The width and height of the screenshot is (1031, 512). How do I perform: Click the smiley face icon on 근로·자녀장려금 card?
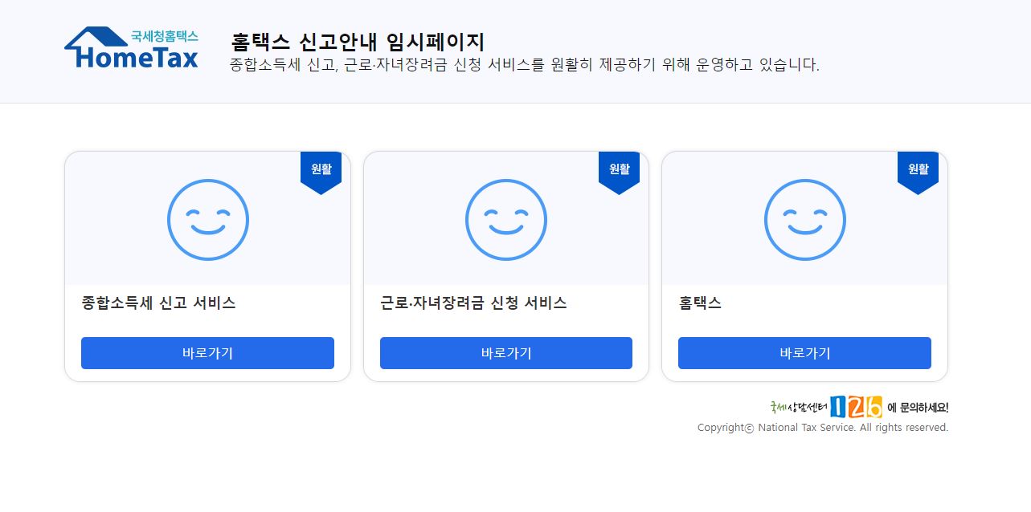coord(505,219)
